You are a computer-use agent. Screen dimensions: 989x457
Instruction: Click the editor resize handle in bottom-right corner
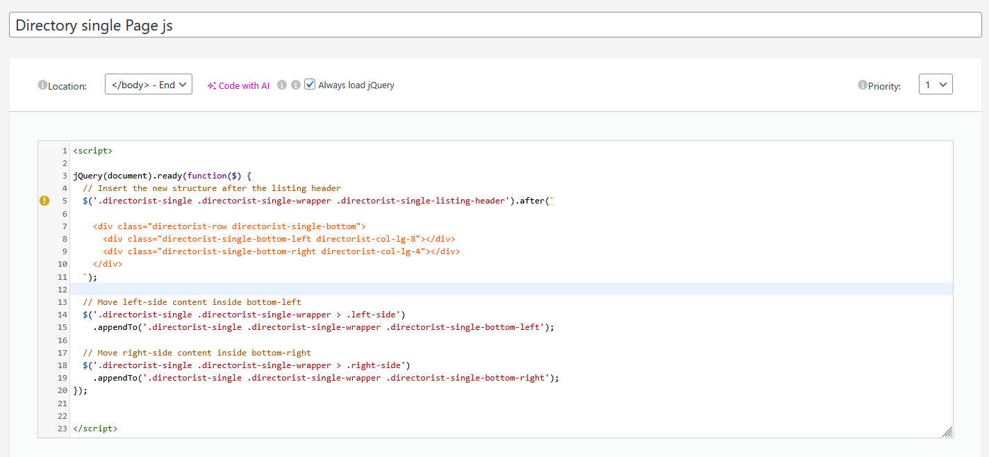click(947, 431)
